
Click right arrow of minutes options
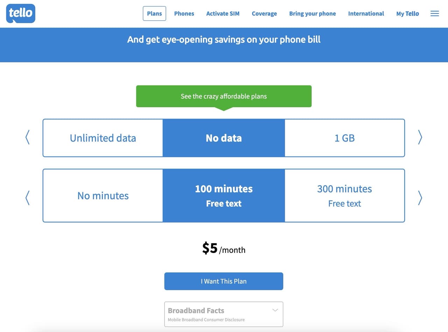(x=420, y=198)
